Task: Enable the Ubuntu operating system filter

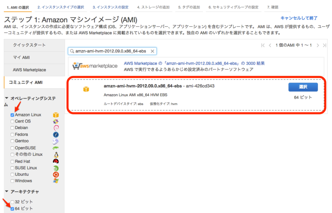Action: (x=12, y=175)
